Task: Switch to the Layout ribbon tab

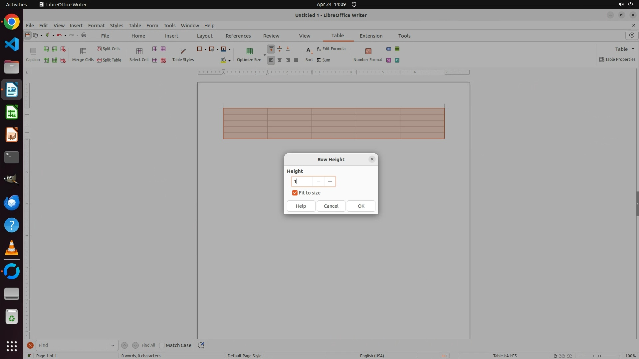Action: [x=204, y=36]
